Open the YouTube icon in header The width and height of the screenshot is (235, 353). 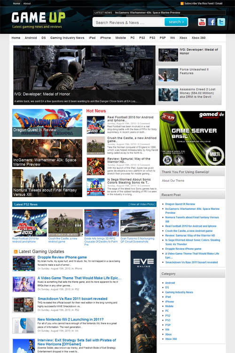(202, 22)
